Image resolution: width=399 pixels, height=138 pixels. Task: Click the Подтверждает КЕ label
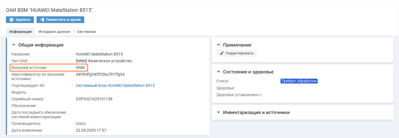(28, 86)
